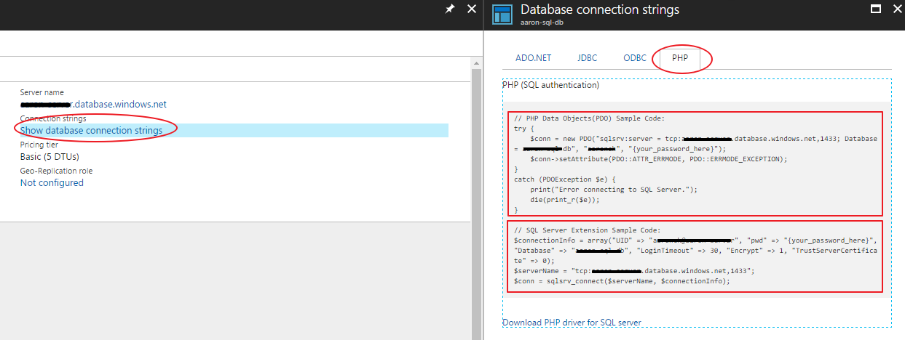Click the 'Pricing tier' label
This screenshot has width=905, height=340.
[39, 145]
